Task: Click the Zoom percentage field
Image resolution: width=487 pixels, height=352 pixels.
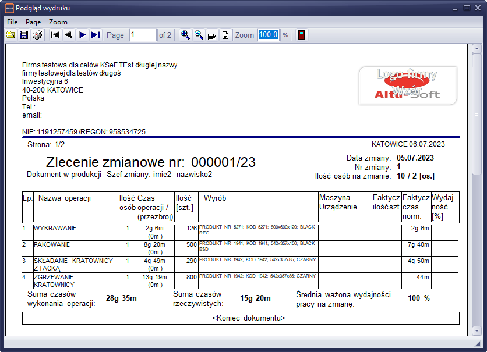Action: (x=269, y=35)
